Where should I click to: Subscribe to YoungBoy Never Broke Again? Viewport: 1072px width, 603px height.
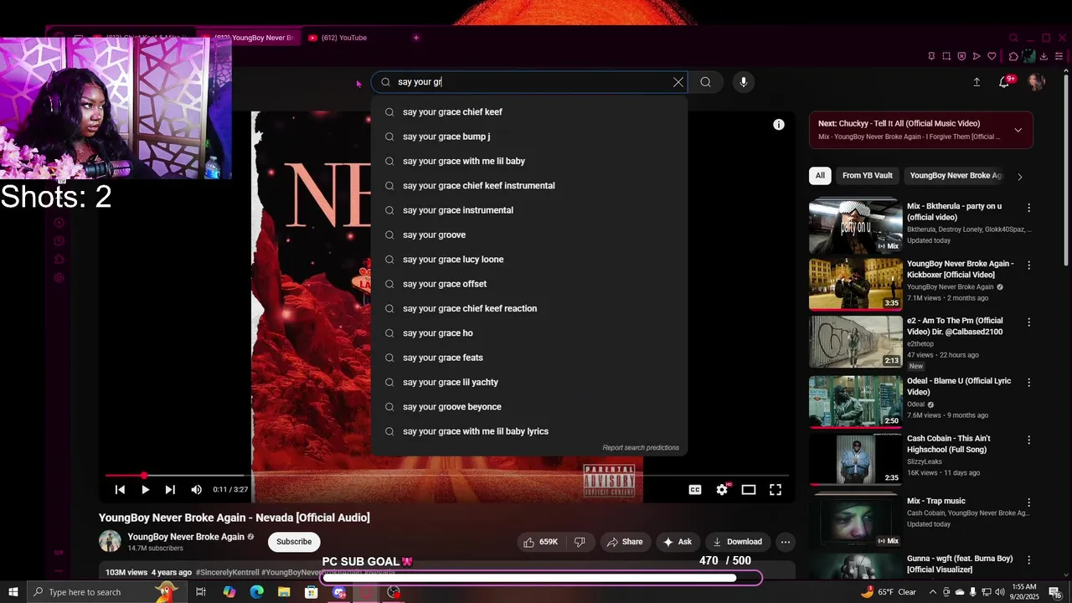pos(294,542)
